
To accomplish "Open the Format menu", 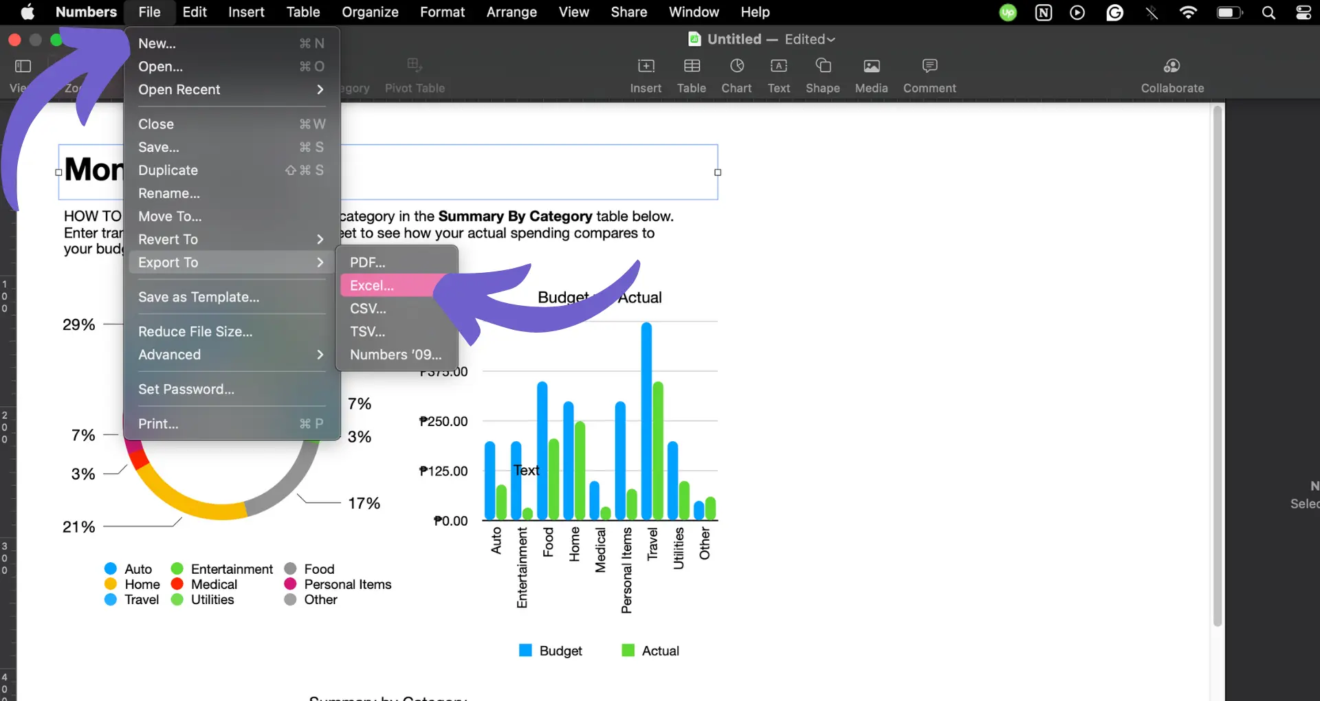I will coord(443,12).
